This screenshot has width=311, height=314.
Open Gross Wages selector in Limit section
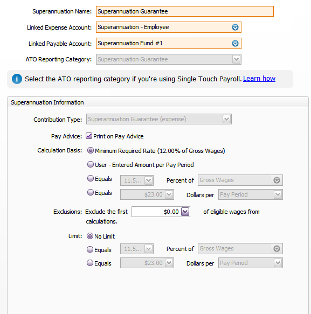tap(277, 249)
